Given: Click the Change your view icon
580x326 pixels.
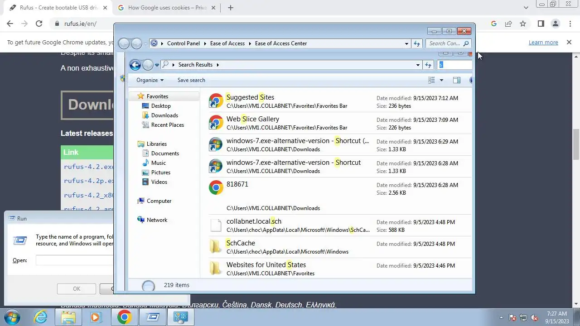Looking at the screenshot, I should (x=431, y=80).
